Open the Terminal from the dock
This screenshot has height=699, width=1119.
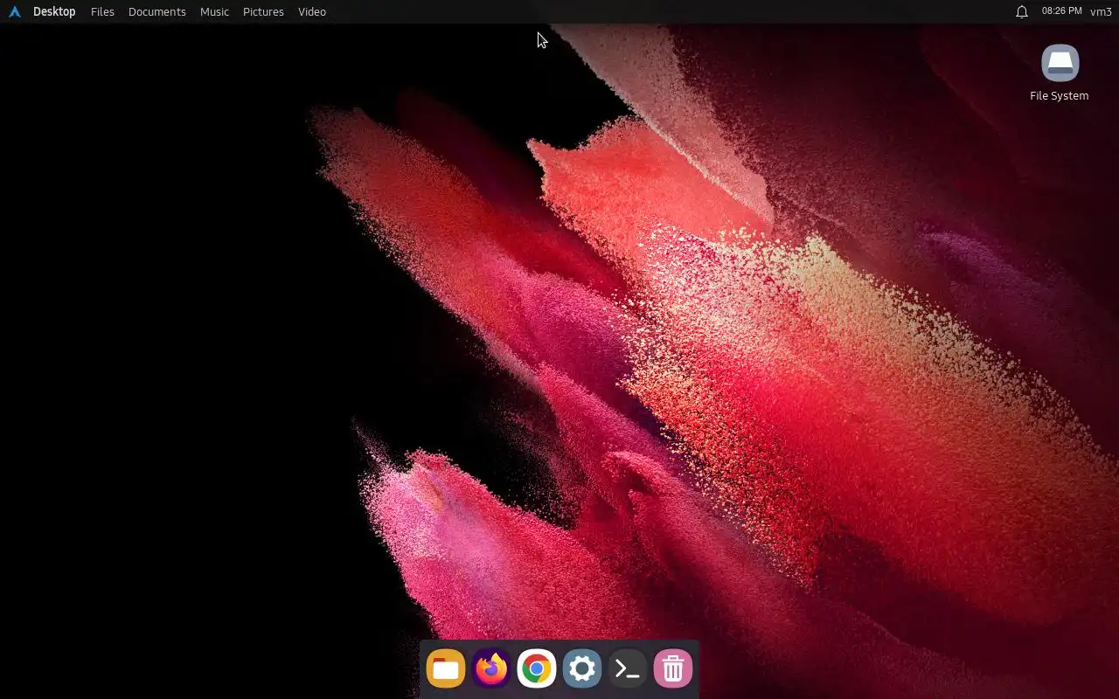pos(628,669)
